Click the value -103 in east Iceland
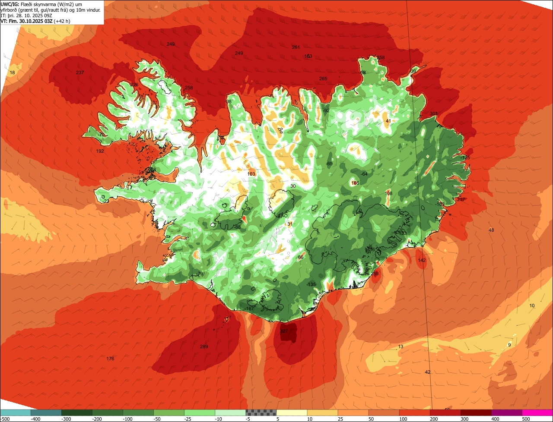Image resolution: width=553 pixels, height=422 pixels. pos(440,204)
